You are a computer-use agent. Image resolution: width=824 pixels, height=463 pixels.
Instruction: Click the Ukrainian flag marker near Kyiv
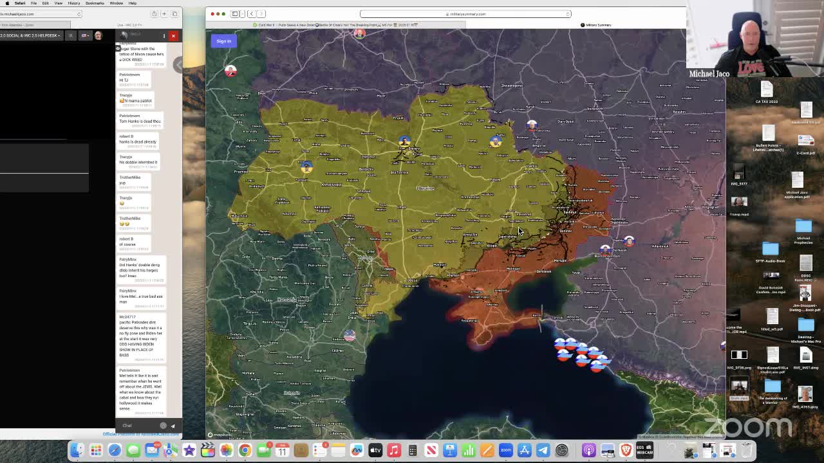click(x=404, y=140)
